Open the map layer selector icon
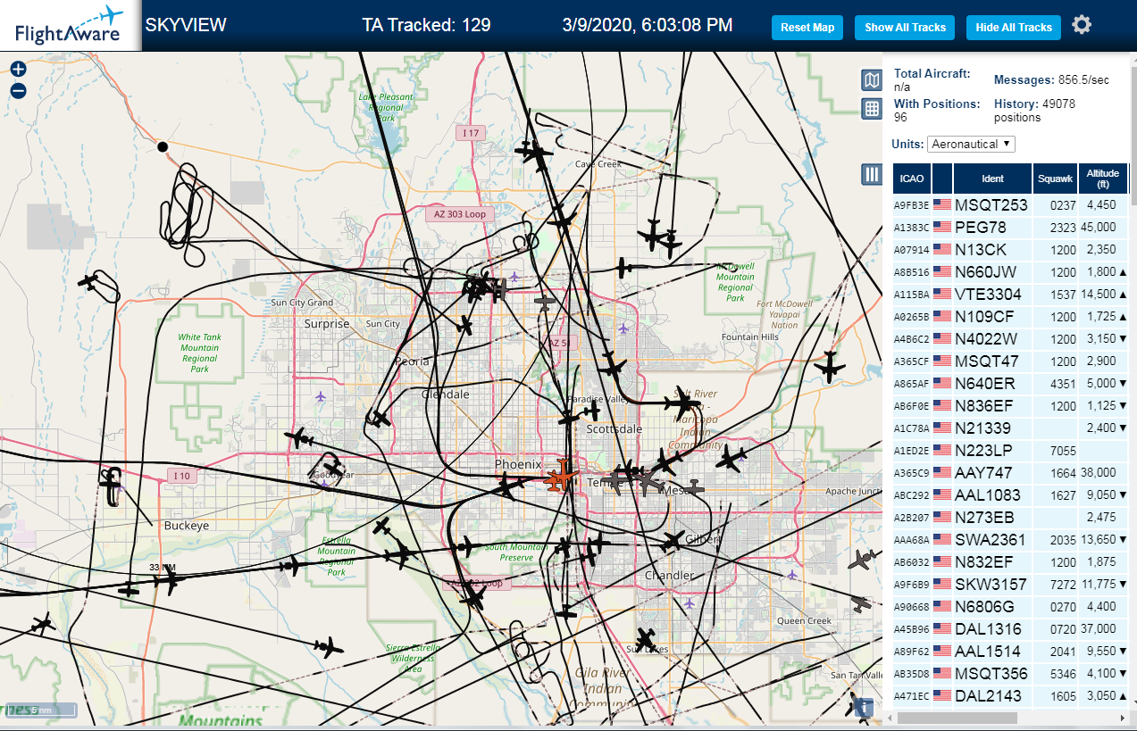 point(872,80)
